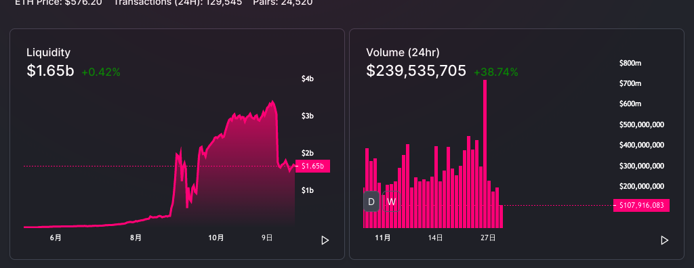
Task: Switch volume chart to weekly (W) view
Action: coord(391,202)
